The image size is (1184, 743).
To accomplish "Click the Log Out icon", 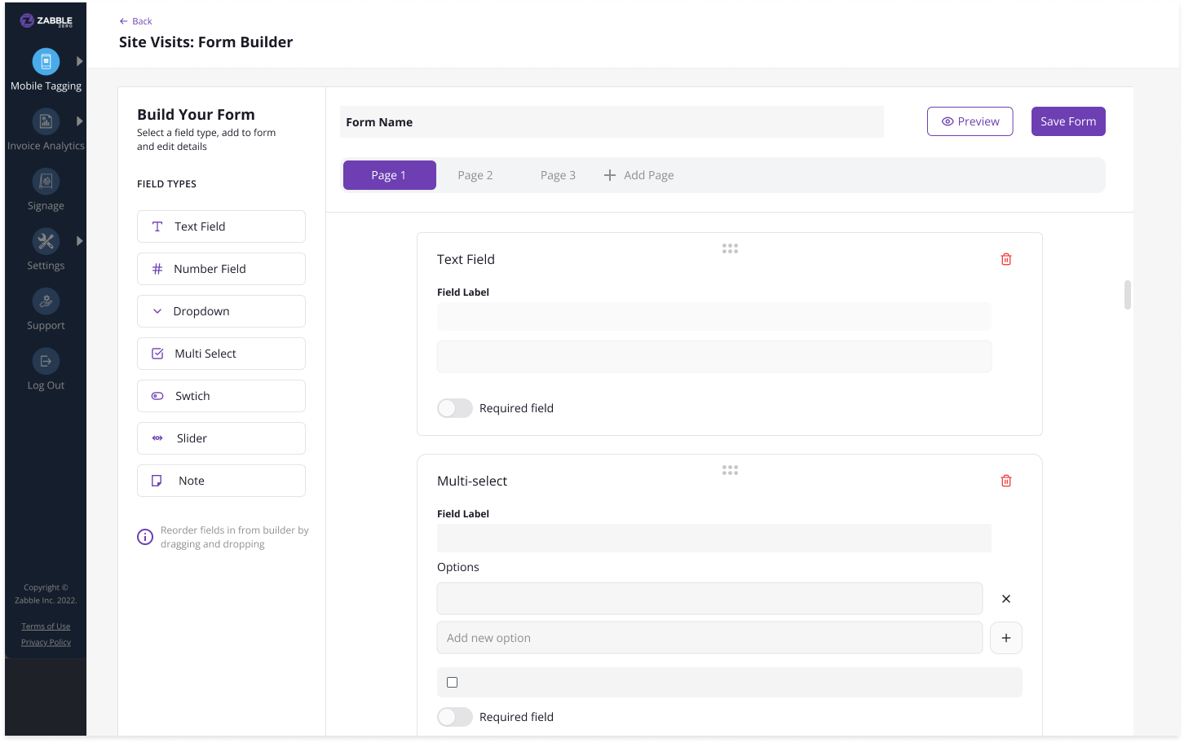I will click(x=46, y=361).
